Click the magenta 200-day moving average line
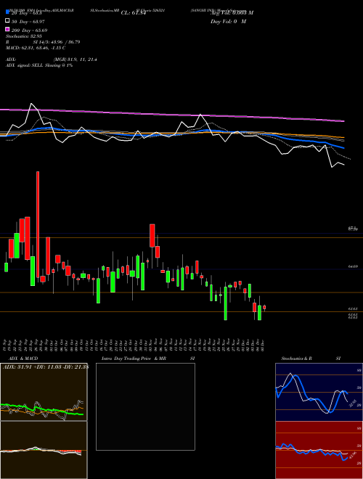 172,115
